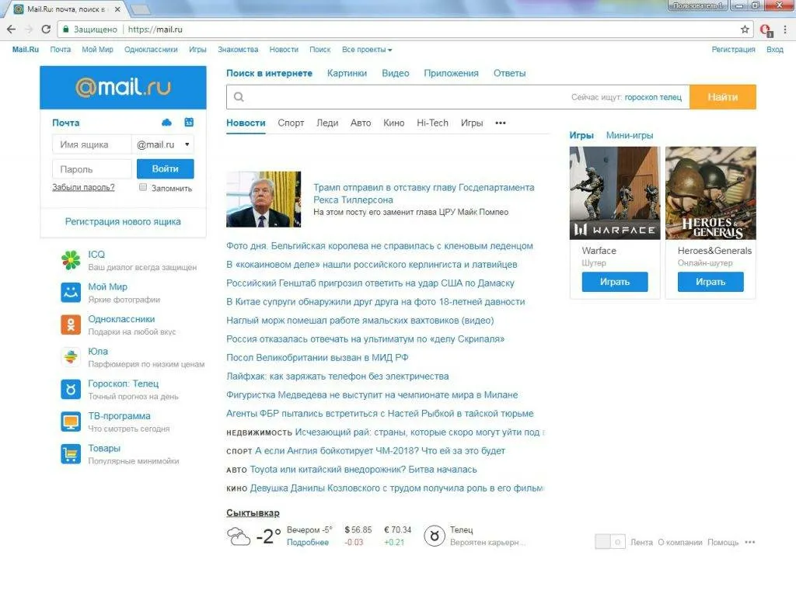Viewport: 796px width, 611px height.
Task: Click Играть under Heroes&Generals
Action: click(x=710, y=282)
